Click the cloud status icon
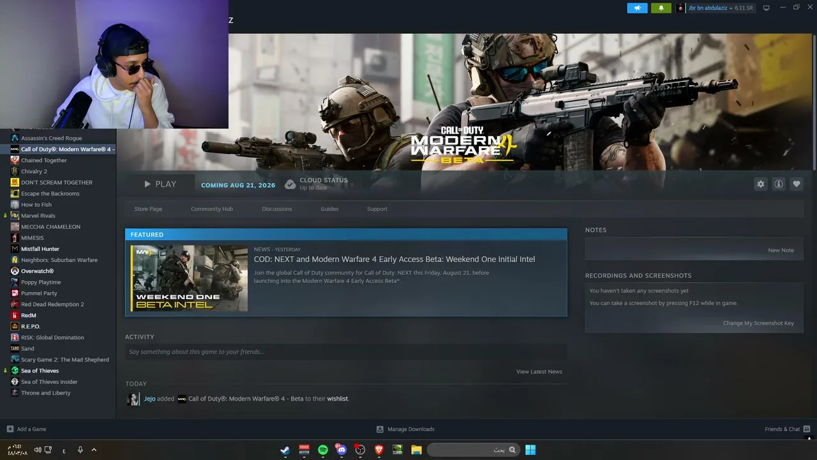Viewport: 817px width, 460px height. click(x=290, y=184)
